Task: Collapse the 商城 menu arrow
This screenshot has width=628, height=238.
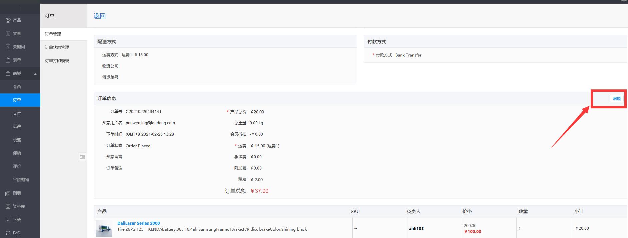Action: 35,74
